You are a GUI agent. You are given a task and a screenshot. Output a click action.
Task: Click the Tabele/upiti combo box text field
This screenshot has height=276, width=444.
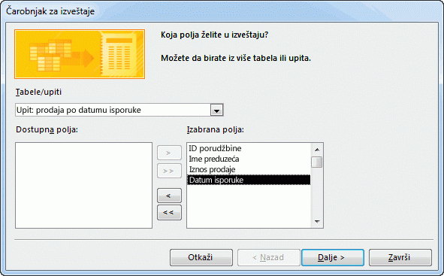coord(113,110)
